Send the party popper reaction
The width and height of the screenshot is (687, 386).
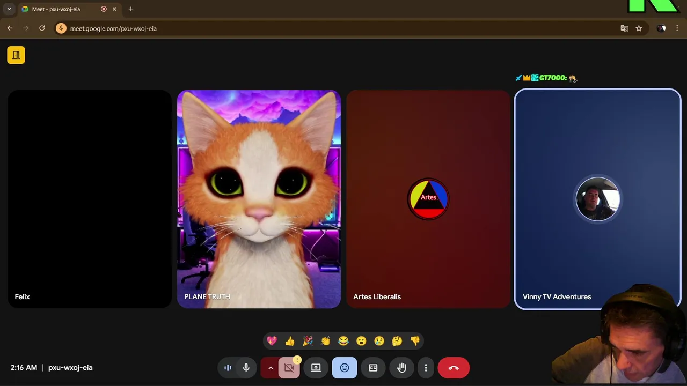pos(308,341)
